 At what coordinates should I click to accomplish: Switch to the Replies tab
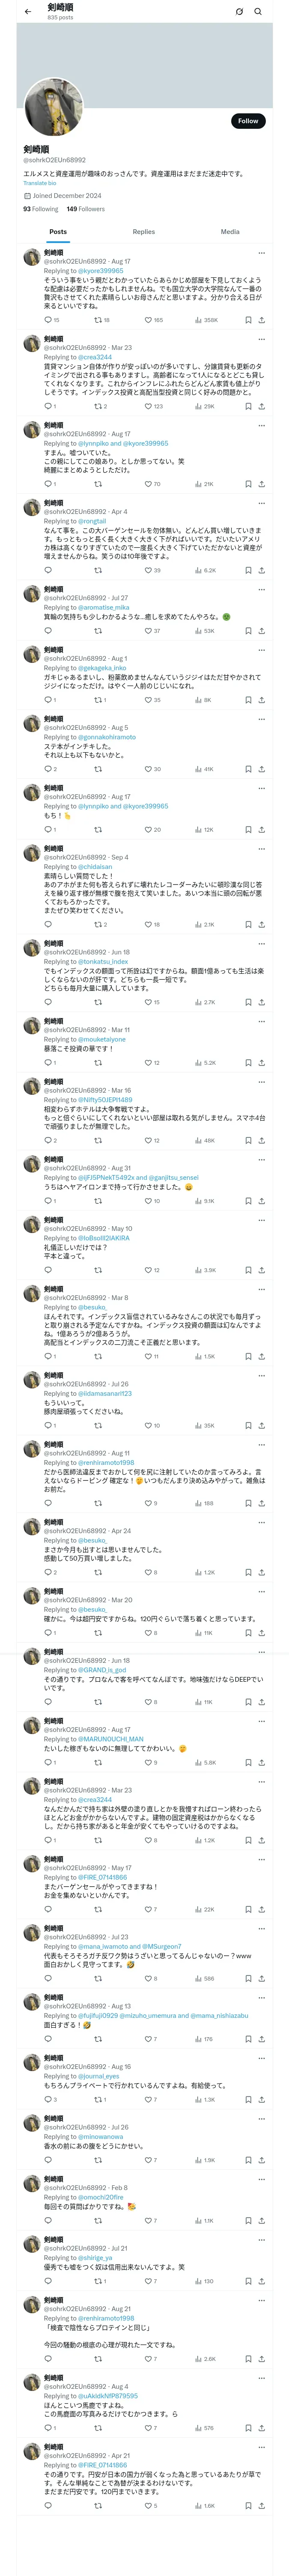(x=143, y=232)
